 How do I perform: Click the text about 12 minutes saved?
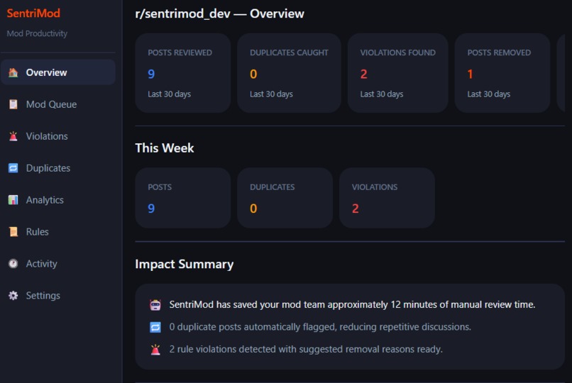(x=352, y=305)
